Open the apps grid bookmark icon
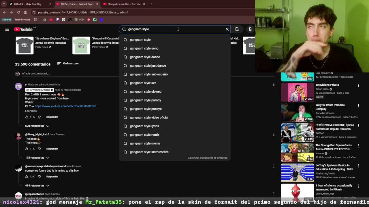The width and height of the screenshot is (369, 207). tap(36, 20)
